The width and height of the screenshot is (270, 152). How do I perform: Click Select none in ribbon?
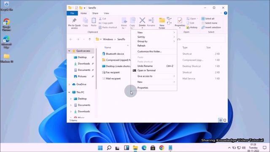(x=209, y=23)
